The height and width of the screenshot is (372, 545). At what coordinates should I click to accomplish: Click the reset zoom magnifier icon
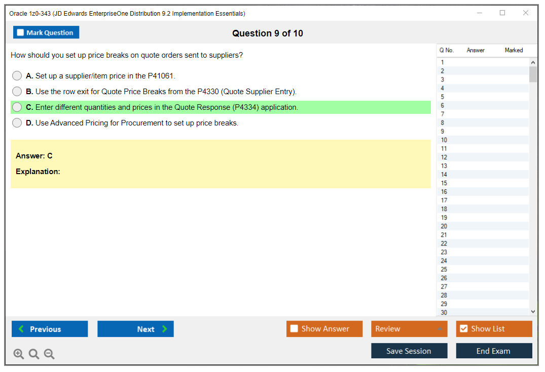[34, 354]
